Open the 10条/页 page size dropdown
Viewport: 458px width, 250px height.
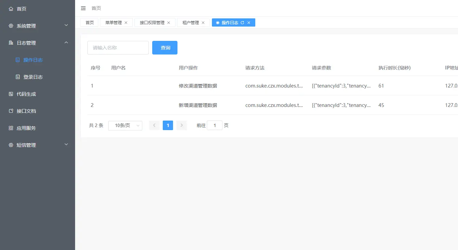tap(125, 125)
